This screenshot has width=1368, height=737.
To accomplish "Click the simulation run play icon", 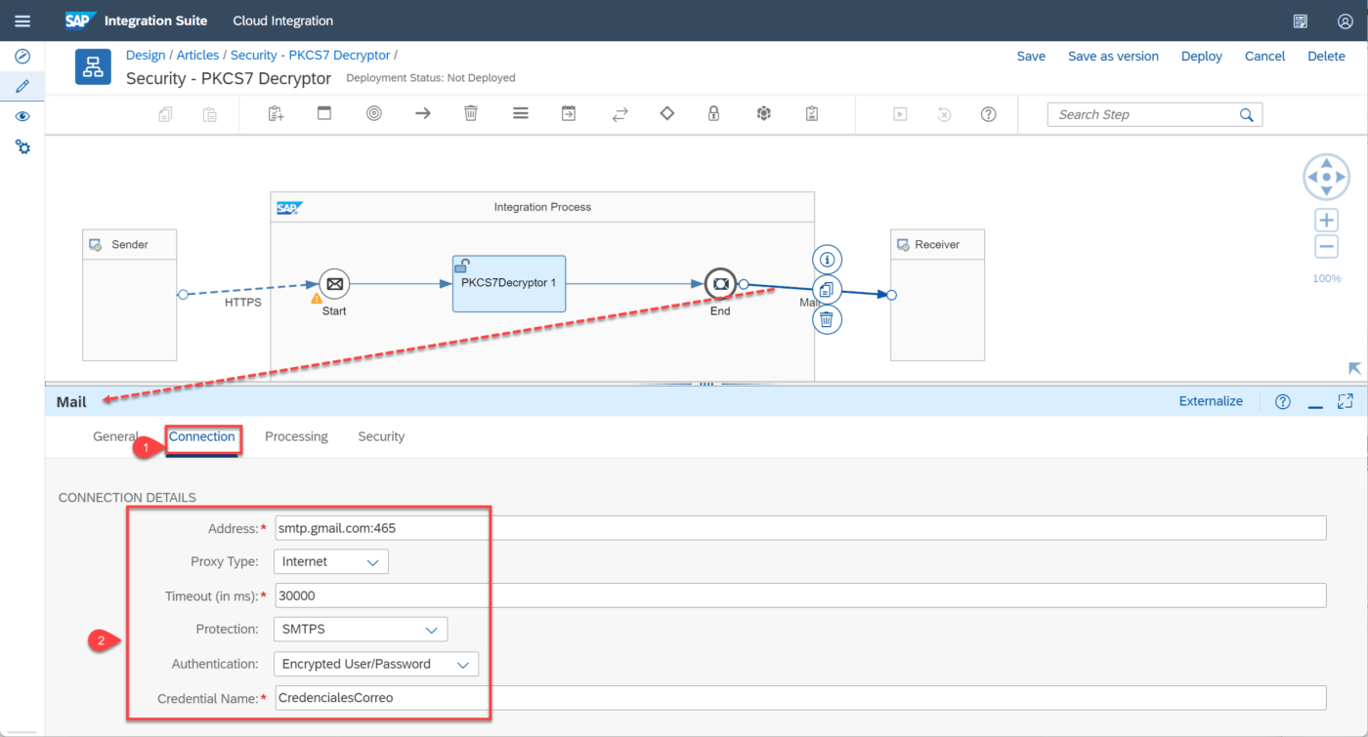I will [900, 114].
